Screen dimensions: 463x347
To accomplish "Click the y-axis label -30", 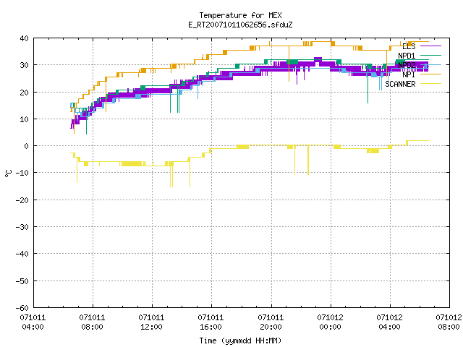I will click(x=22, y=227).
